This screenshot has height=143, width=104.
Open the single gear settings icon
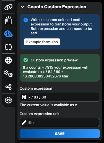click(x=8, y=100)
